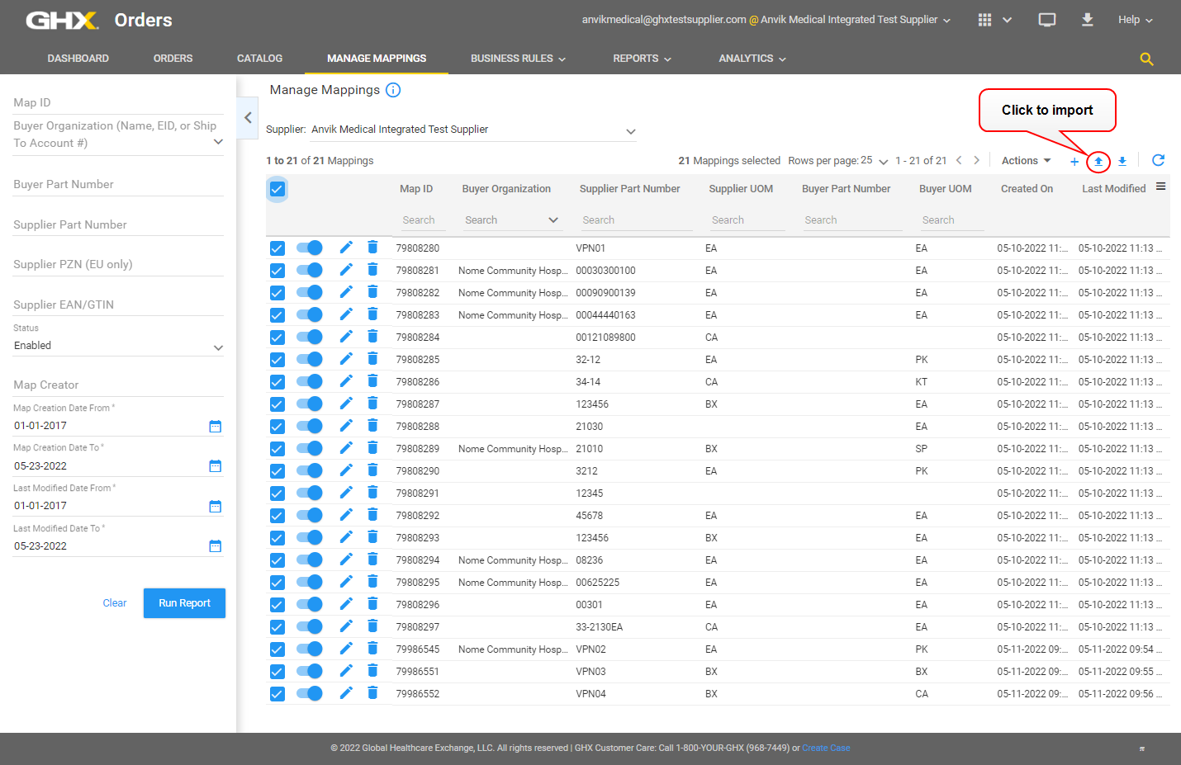
Task: Sort by Supplier Part Number header
Action: (629, 189)
